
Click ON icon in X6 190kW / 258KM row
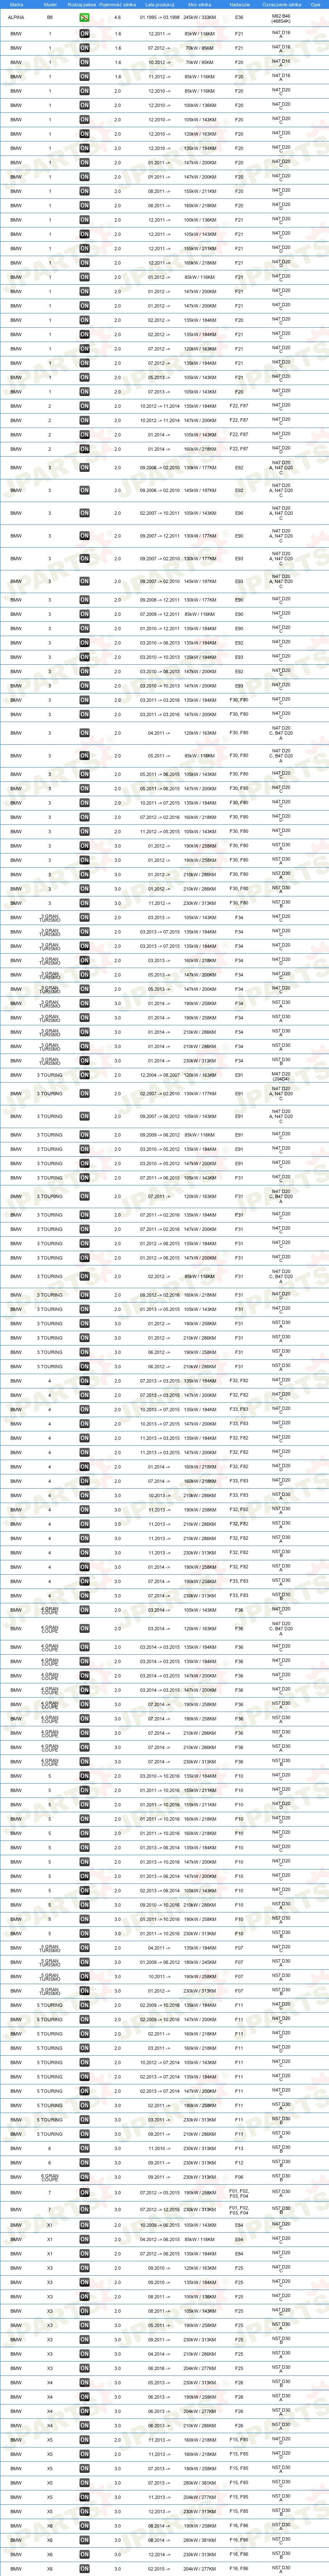pos(84,2525)
